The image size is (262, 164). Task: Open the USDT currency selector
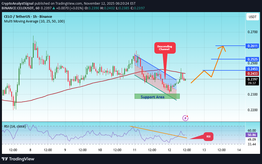point(252,17)
